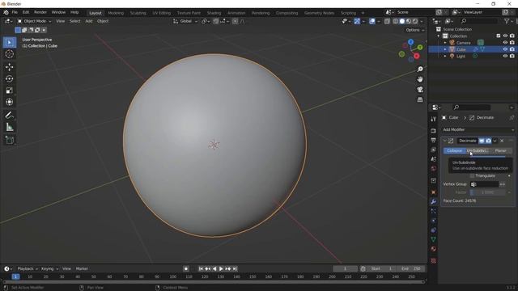Uncheck the Collection exclude checkbox
The width and height of the screenshot is (518, 291).
coord(499,36)
